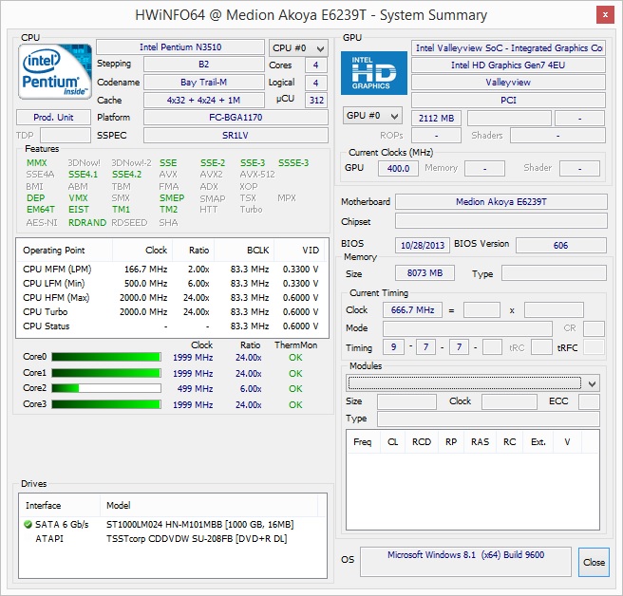Open the GPU #0 selector dropdown
The image size is (623, 596).
(372, 116)
